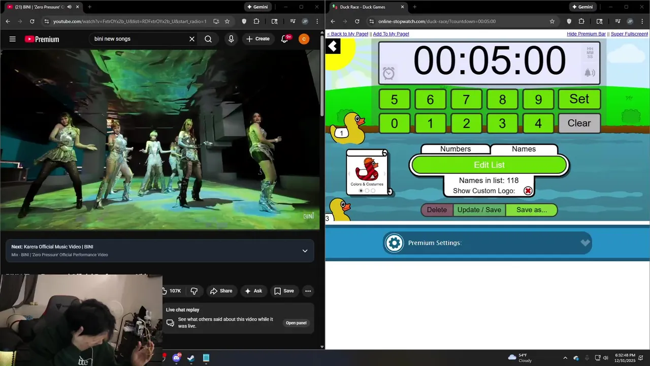This screenshot has width=650, height=366.
Task: Tap keypad number 0
Action: point(394,124)
